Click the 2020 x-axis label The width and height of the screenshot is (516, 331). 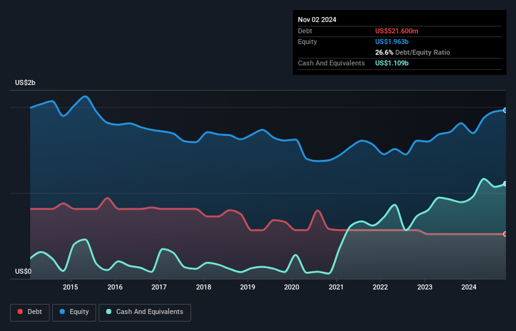(x=292, y=287)
